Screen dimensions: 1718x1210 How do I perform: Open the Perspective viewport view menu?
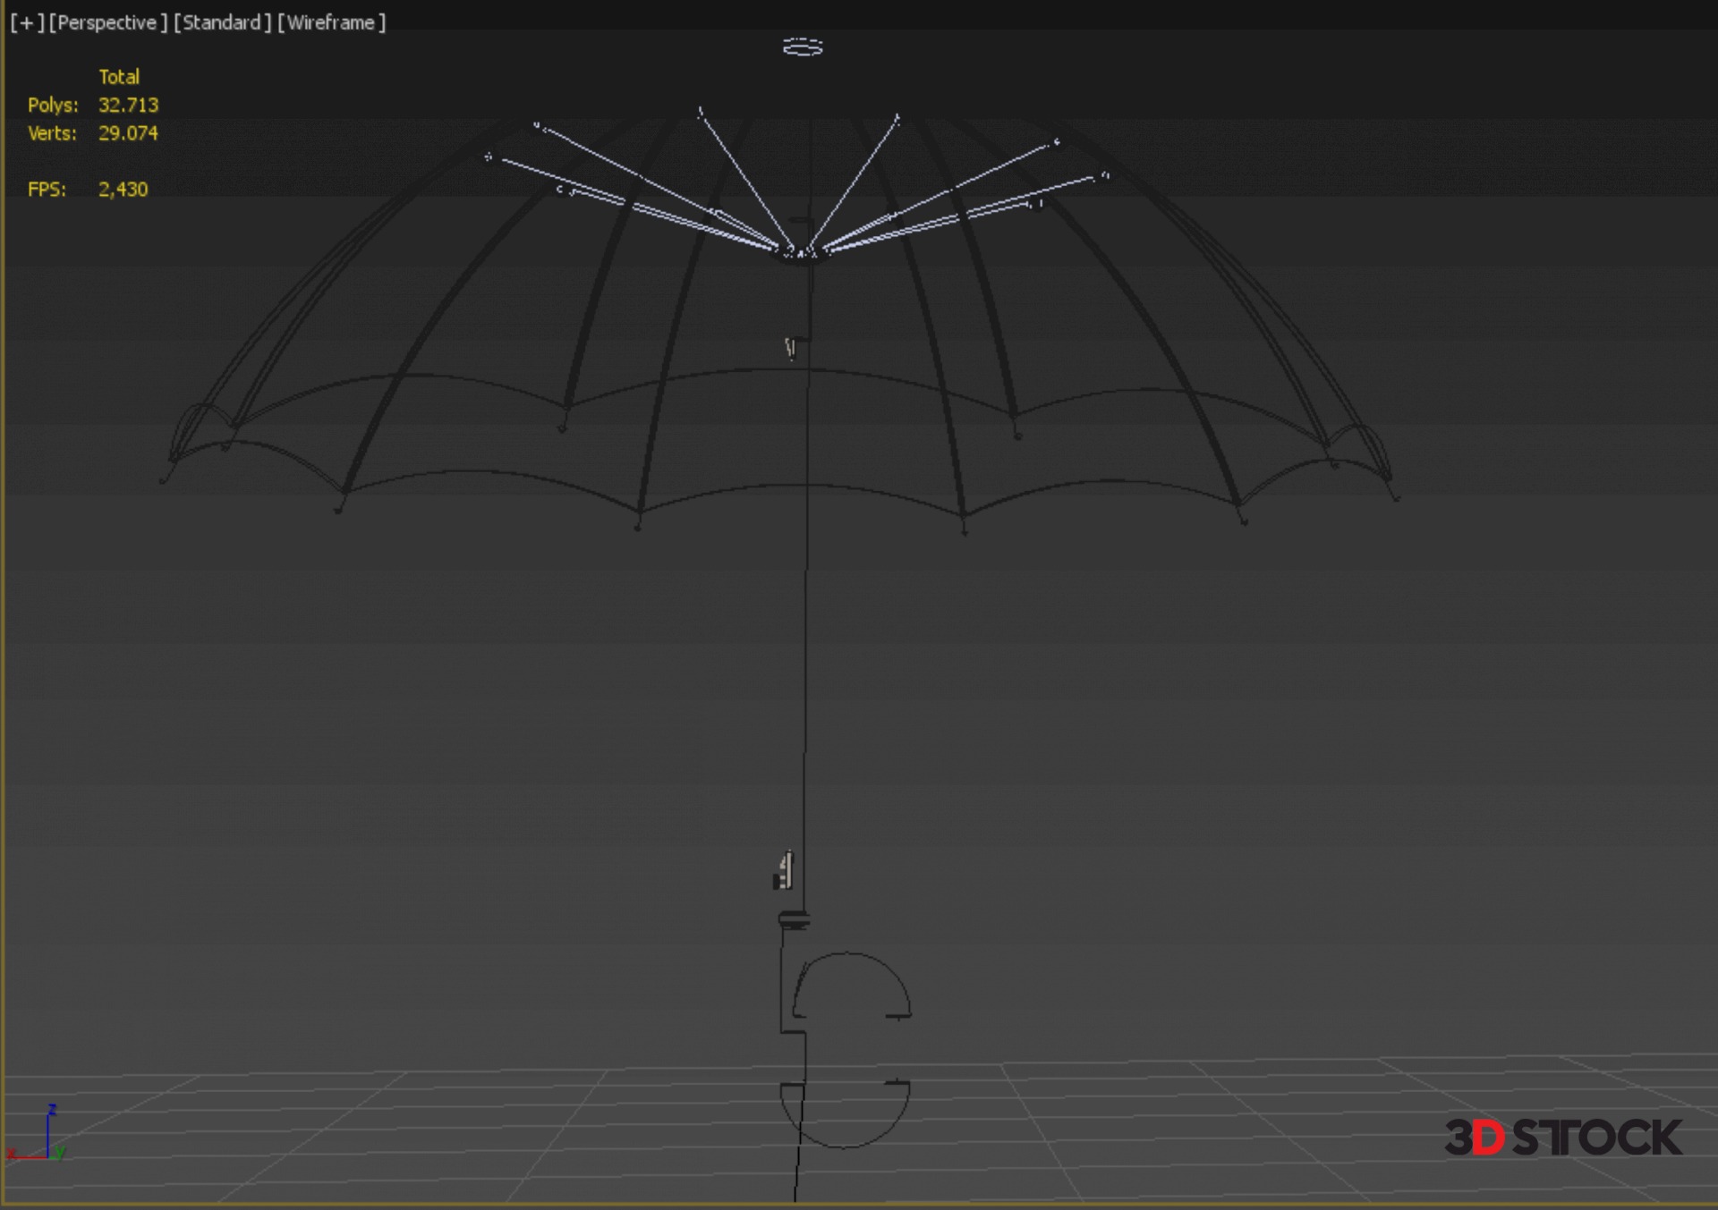[107, 22]
